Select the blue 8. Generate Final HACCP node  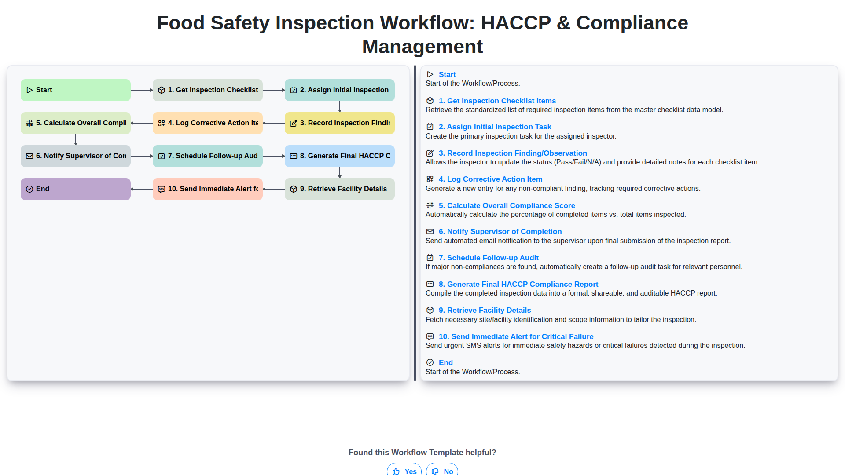(340, 156)
